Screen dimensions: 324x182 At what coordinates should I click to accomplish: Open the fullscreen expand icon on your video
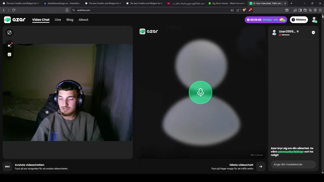pos(9,33)
